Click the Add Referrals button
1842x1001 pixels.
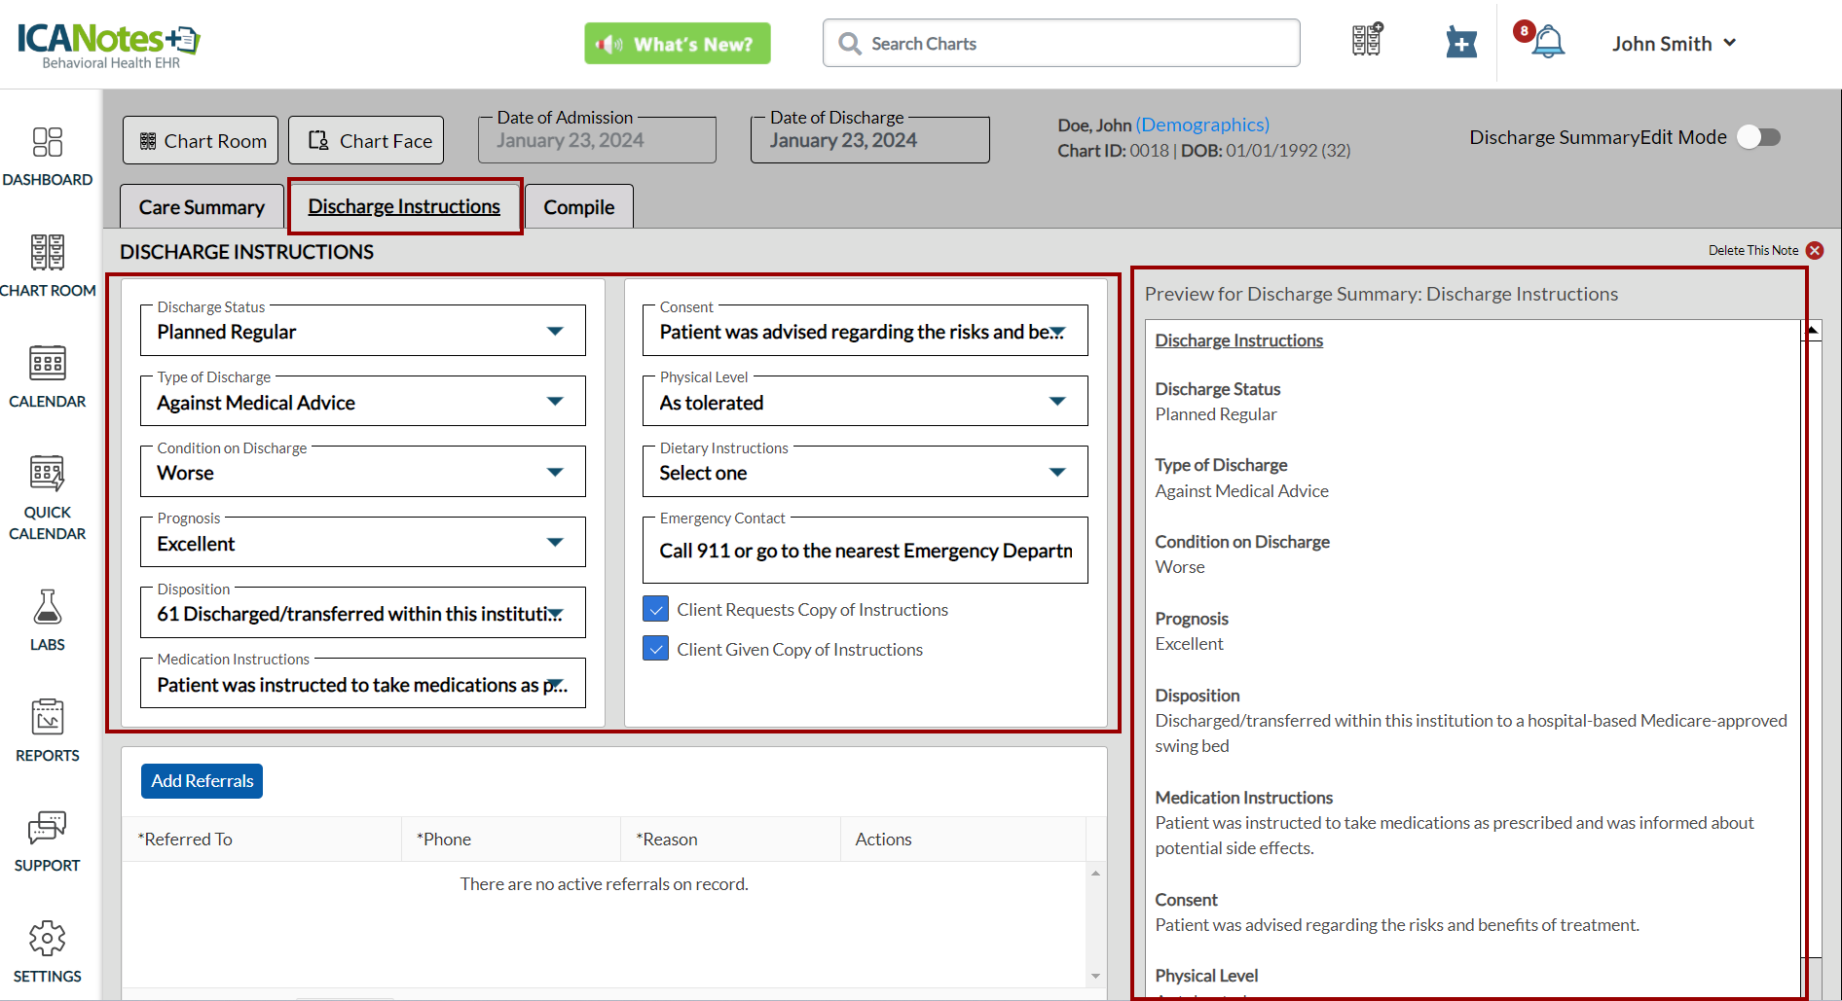pos(202,781)
